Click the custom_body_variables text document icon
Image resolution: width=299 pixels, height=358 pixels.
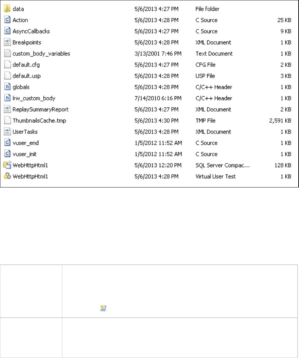(7, 54)
